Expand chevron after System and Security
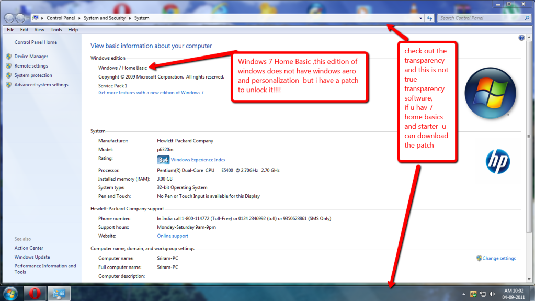This screenshot has width=535, height=301. click(x=130, y=18)
